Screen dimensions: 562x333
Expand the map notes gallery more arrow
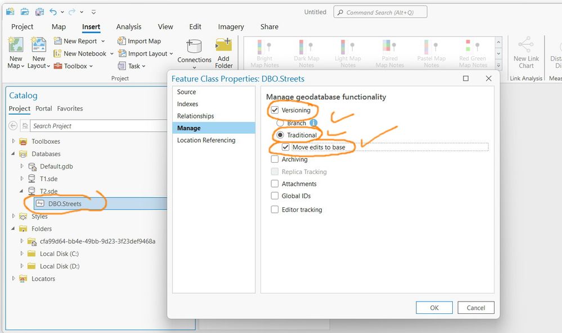(x=498, y=65)
